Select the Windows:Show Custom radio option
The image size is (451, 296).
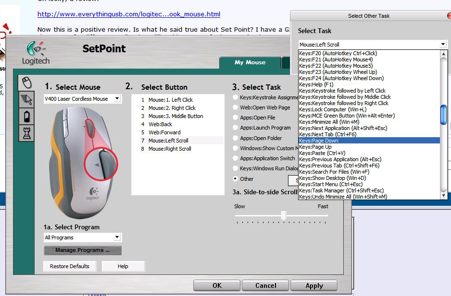click(235, 148)
